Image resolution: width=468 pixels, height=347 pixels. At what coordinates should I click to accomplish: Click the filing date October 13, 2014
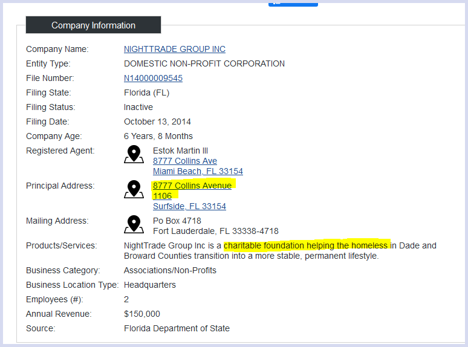(x=157, y=122)
